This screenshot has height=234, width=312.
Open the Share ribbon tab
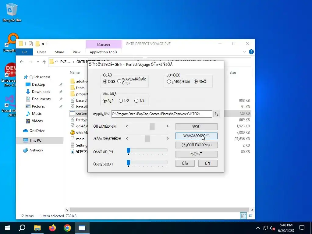pos(59,52)
